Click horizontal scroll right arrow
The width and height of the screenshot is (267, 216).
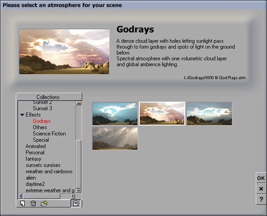(73, 196)
